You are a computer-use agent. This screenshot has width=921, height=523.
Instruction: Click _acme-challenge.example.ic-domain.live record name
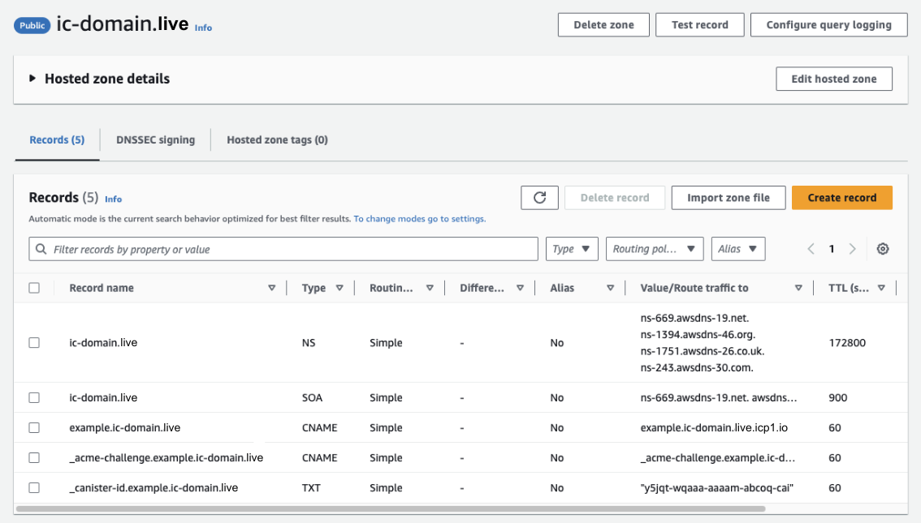click(x=166, y=458)
